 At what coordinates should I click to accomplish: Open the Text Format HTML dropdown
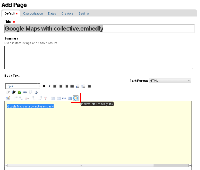[170, 81]
